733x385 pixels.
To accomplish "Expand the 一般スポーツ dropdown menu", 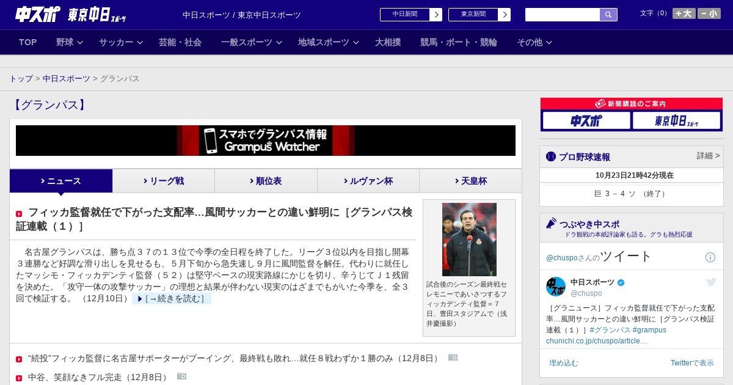I will pyautogui.click(x=252, y=42).
